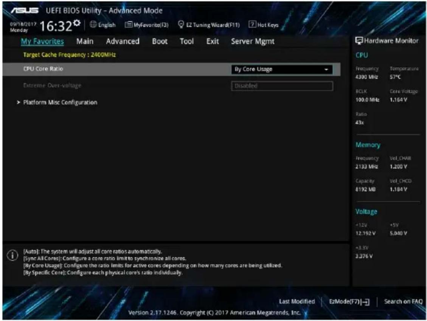427x321 pixels.
Task: Click UEFI BIOS Utility - Advanced Mode title
Action: coord(104,11)
